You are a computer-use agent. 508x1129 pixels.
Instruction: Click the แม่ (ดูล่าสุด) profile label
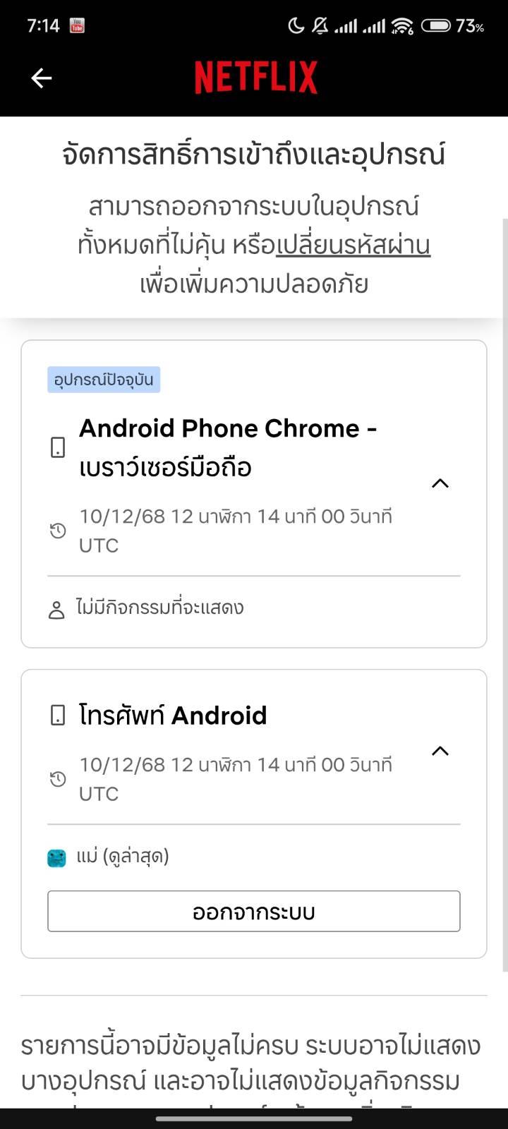pyautogui.click(x=123, y=857)
